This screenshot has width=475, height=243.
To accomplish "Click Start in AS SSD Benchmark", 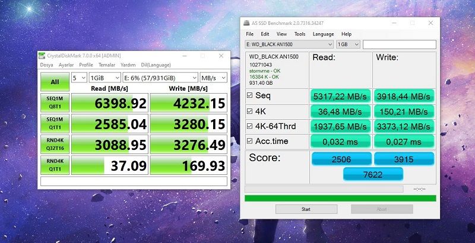I will pyautogui.click(x=306, y=209).
